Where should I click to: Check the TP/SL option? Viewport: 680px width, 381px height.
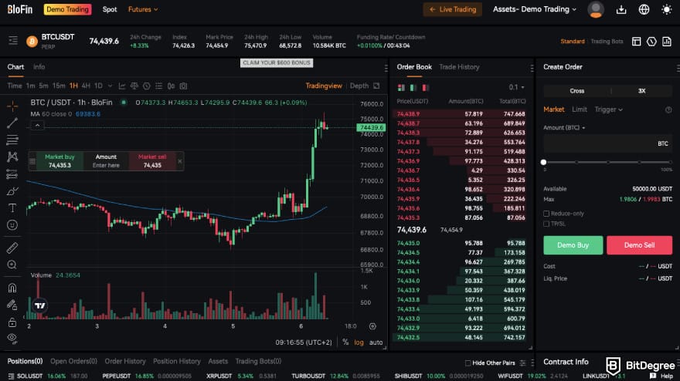pyautogui.click(x=547, y=224)
